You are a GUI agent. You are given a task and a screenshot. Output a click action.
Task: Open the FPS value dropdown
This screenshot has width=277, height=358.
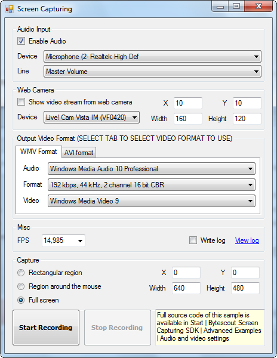click(63, 240)
